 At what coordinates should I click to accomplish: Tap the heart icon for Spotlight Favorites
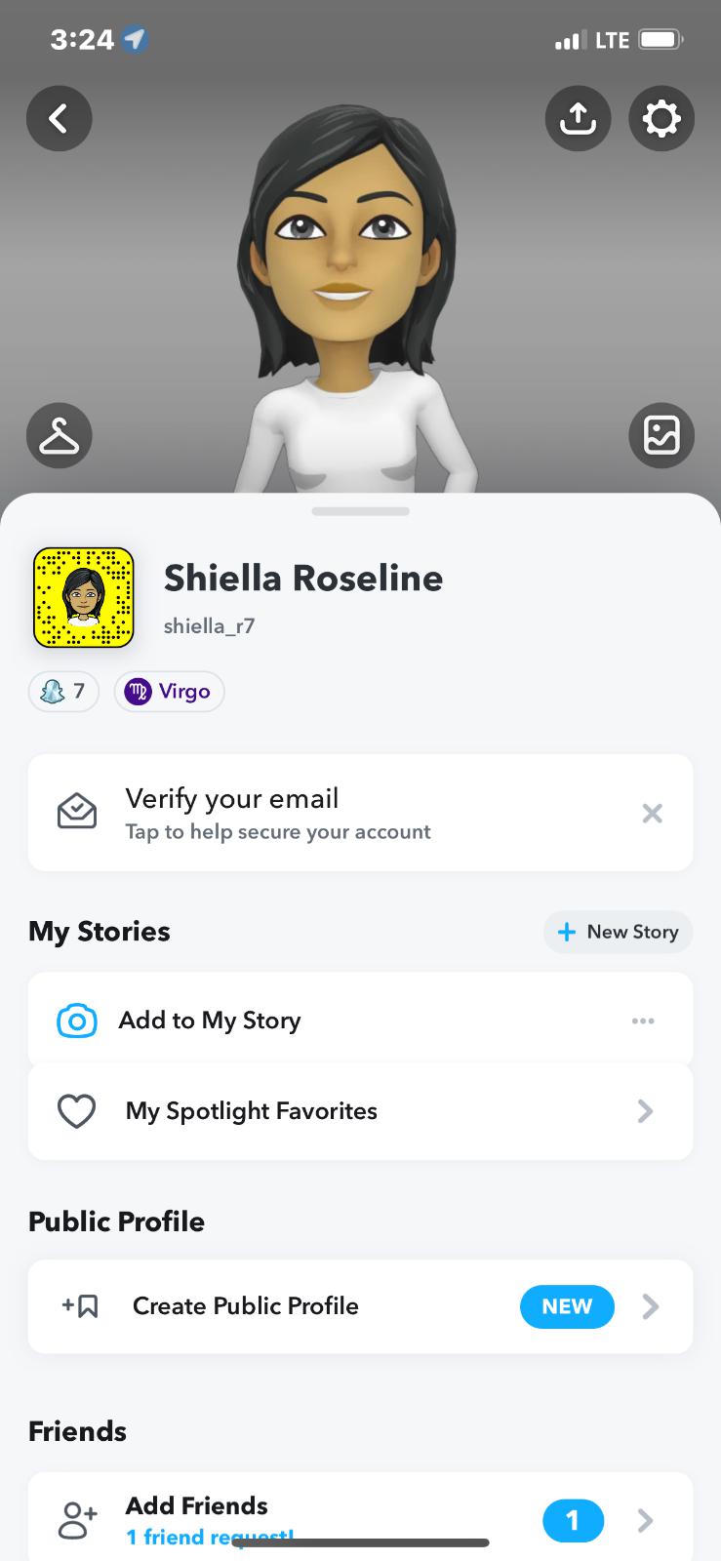[76, 1111]
